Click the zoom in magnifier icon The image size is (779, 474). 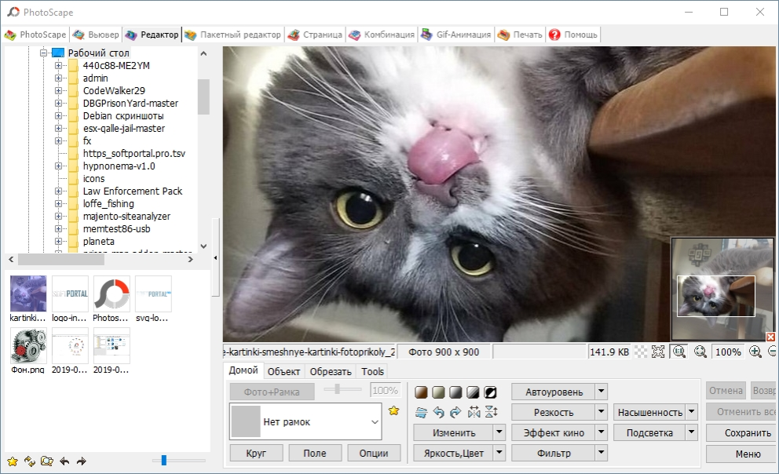(x=755, y=352)
